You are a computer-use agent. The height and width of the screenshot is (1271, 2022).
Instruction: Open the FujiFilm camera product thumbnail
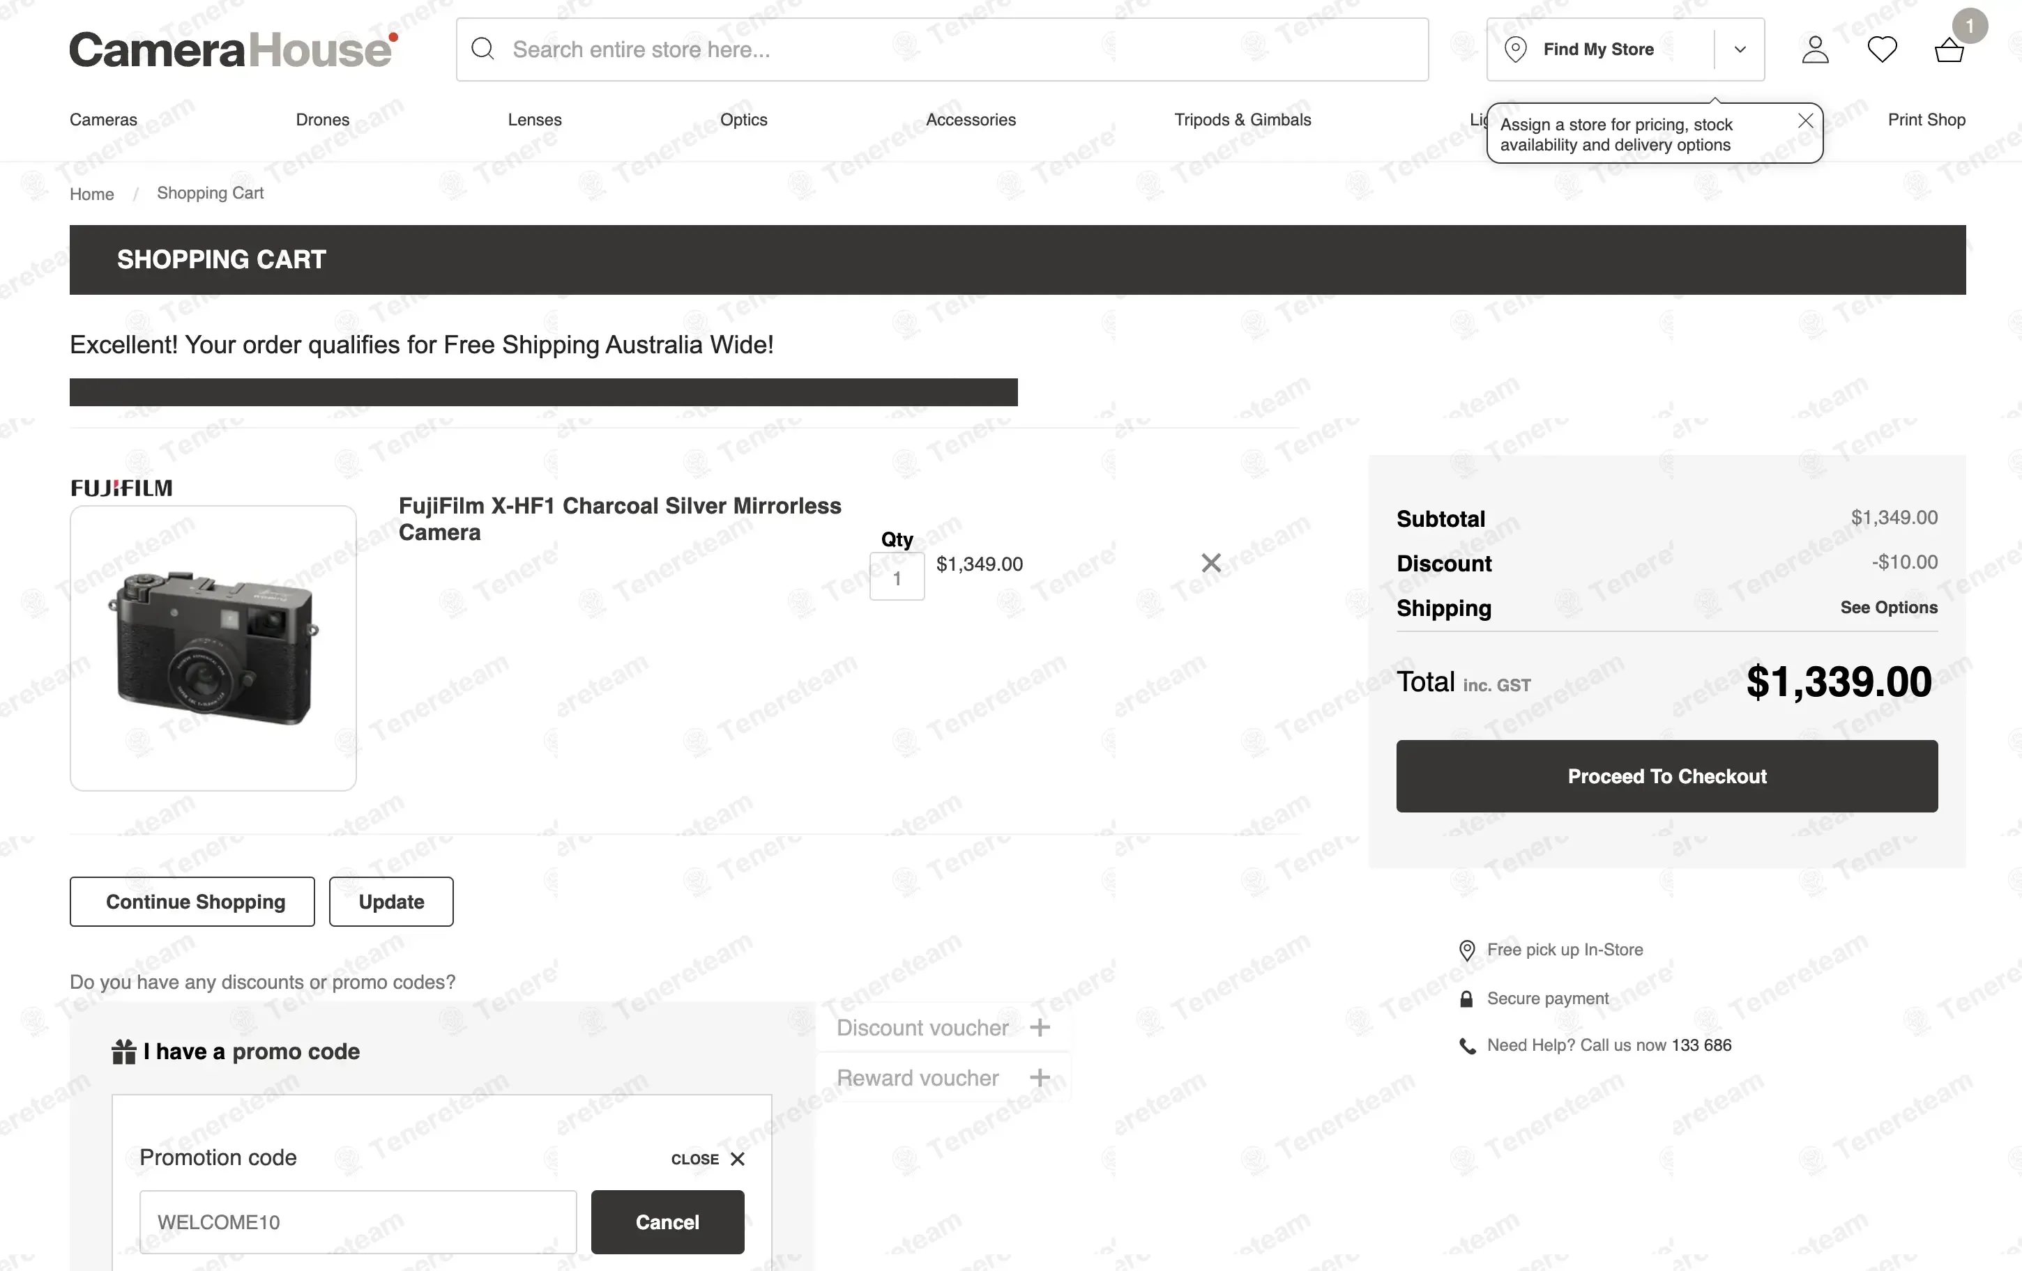pyautogui.click(x=213, y=647)
